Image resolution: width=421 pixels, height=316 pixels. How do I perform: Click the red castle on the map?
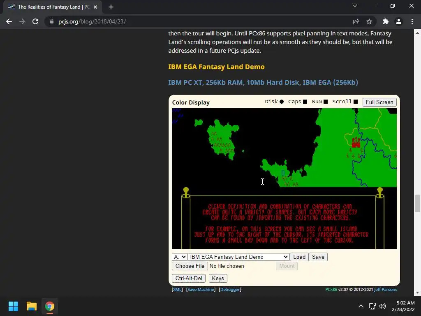click(x=356, y=142)
